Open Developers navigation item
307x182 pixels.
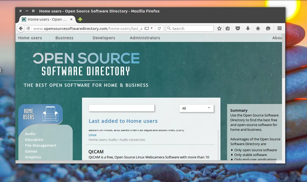coord(104,38)
